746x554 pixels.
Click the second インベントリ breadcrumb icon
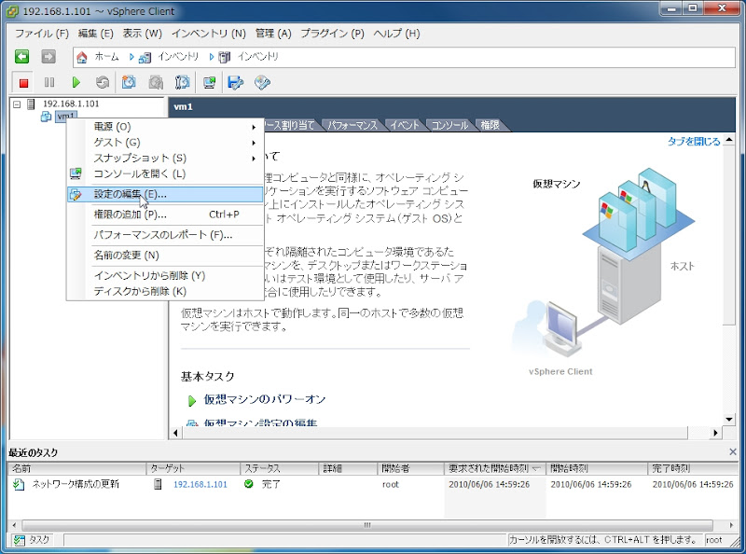pyautogui.click(x=224, y=57)
